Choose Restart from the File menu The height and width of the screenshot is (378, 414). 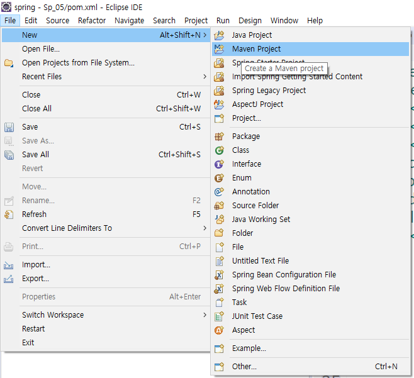106,329
